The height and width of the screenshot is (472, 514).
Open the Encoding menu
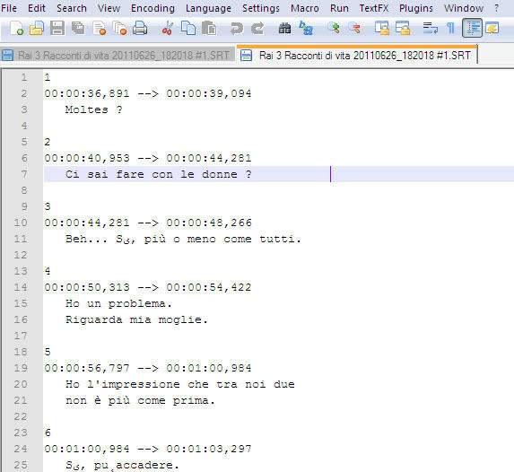(152, 8)
